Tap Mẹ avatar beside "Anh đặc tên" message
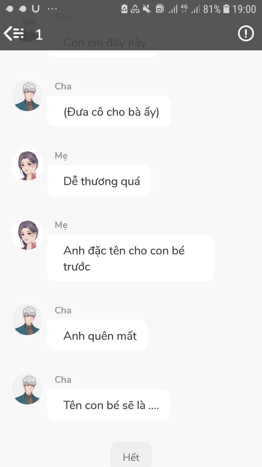Screen dimensions: 262x467 (27, 234)
